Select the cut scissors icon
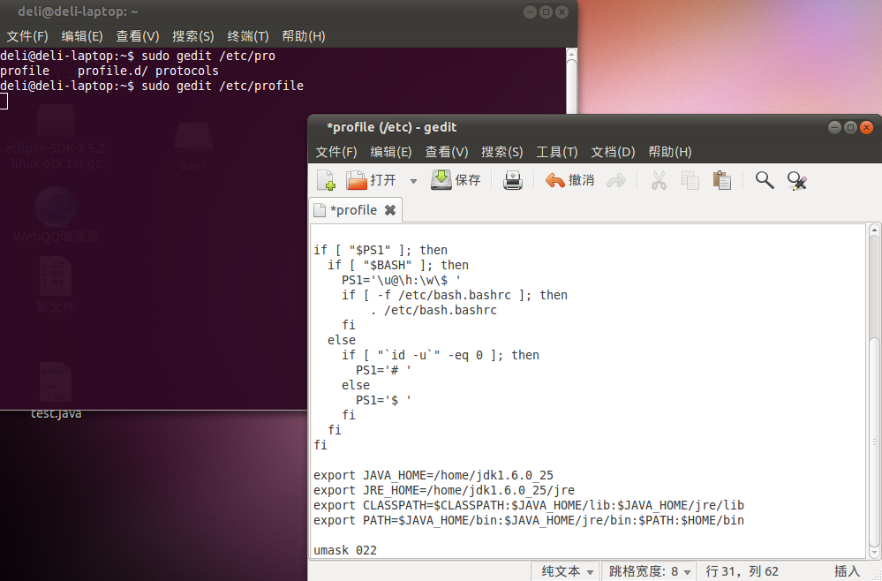Viewport: 882px width, 581px height. (x=660, y=179)
